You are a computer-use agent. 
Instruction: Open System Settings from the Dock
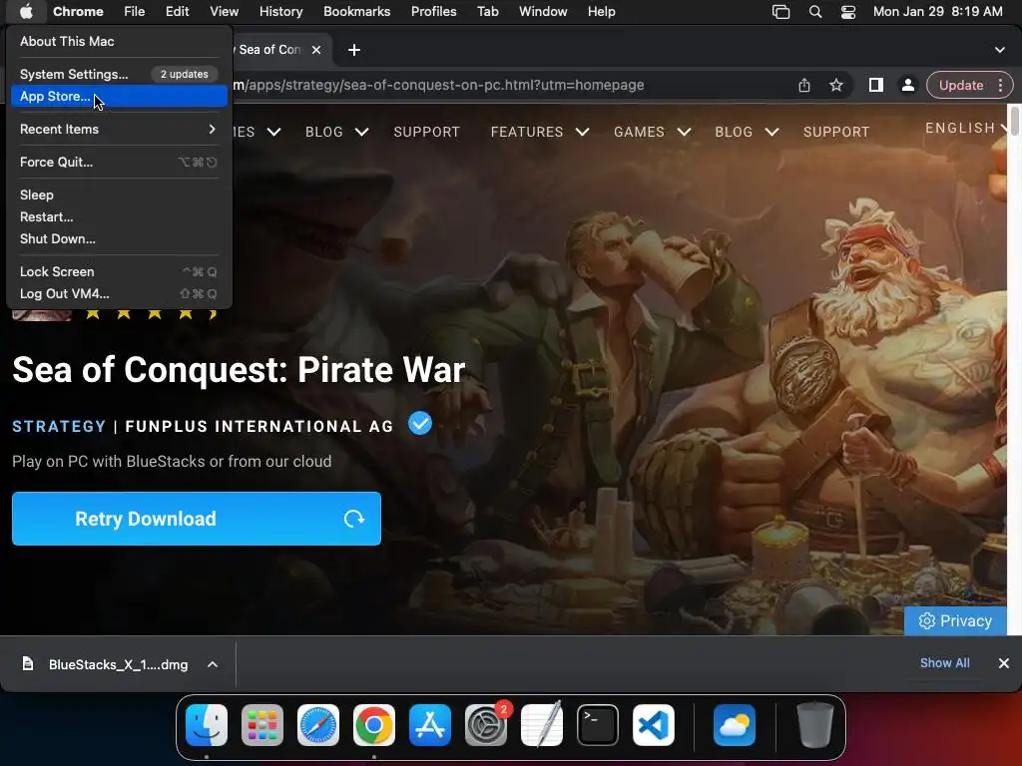486,725
